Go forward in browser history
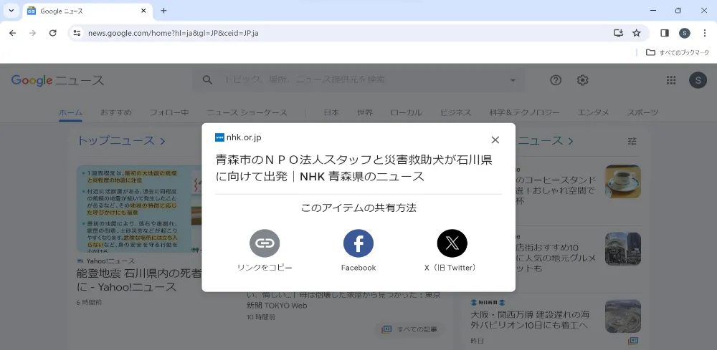 [32, 33]
